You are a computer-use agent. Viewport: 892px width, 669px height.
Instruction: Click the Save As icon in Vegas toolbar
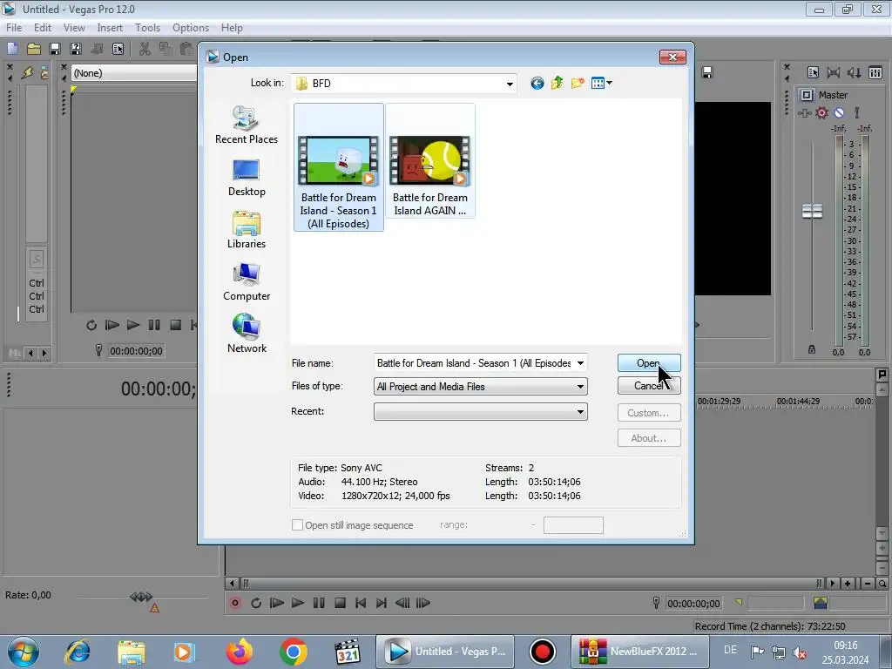click(x=76, y=50)
